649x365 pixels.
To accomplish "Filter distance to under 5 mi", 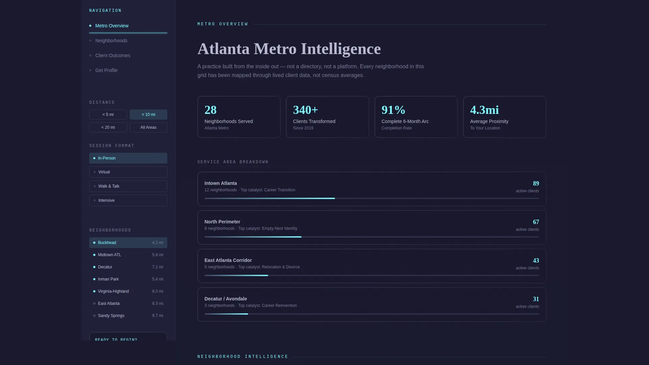I will [108, 115].
